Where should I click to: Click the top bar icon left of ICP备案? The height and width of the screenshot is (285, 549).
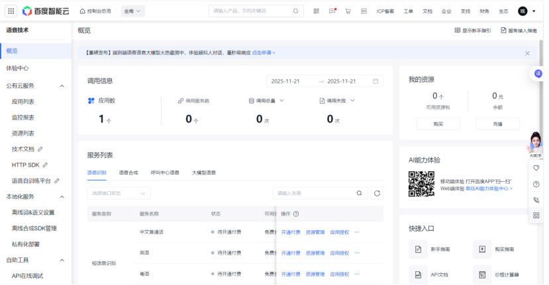pyautogui.click(x=364, y=11)
